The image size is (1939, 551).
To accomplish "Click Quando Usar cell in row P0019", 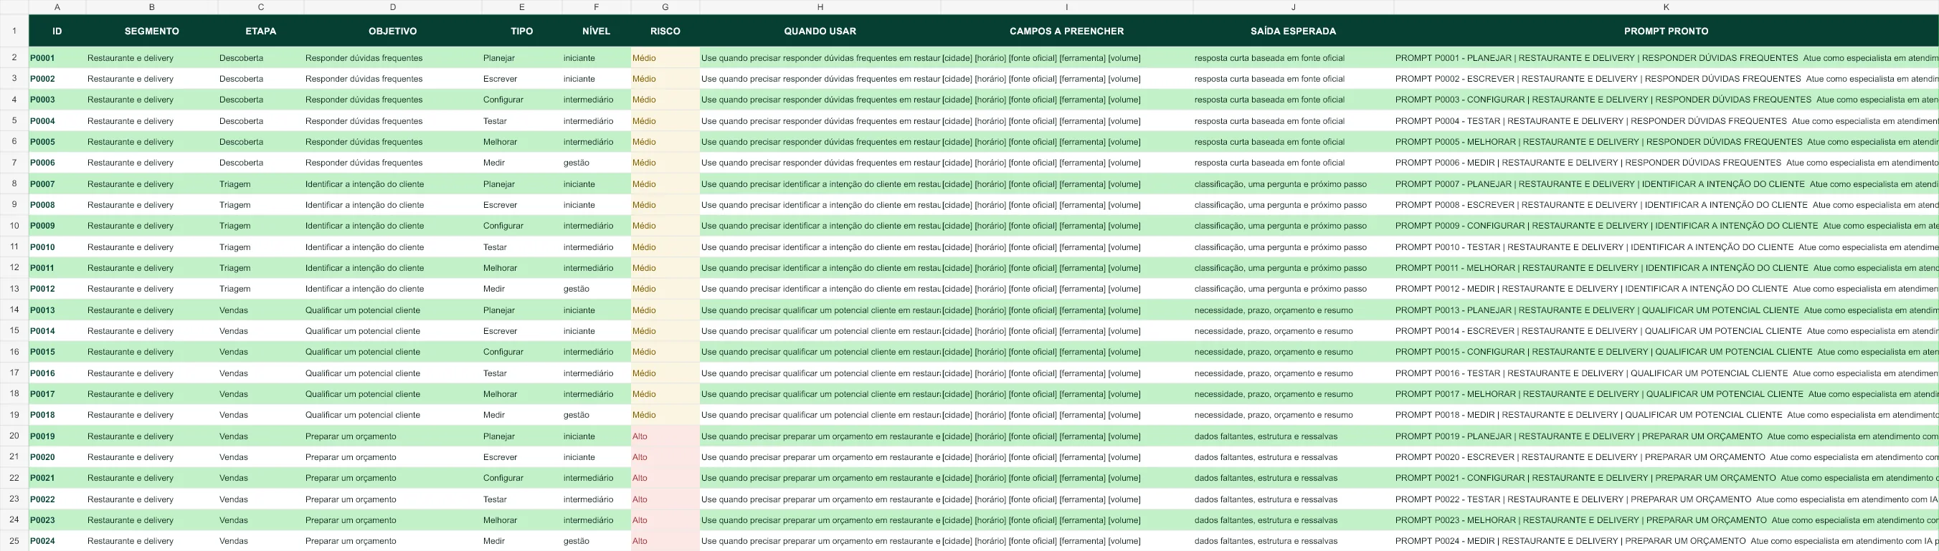I will (x=820, y=436).
